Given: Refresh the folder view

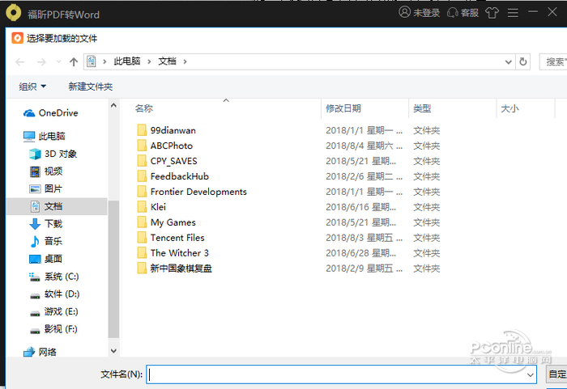Looking at the screenshot, I should click(x=523, y=61).
